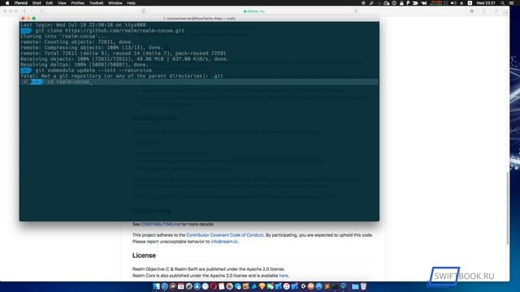520x292 pixels.
Task: Open the Contributor Covenant Code of Conduct link
Action: click(225, 235)
